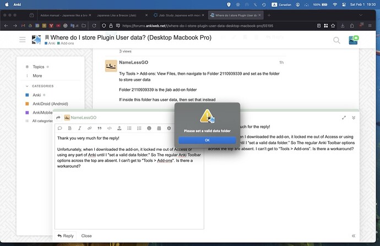380x246 pixels.
Task: Insert a bulleted list in the reply
Action: [129, 128]
